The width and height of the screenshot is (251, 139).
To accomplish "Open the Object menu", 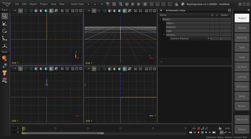I will coord(33,4).
